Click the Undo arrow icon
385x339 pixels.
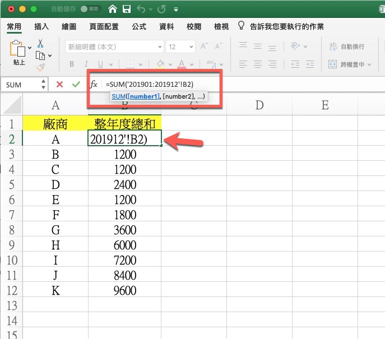point(141,9)
